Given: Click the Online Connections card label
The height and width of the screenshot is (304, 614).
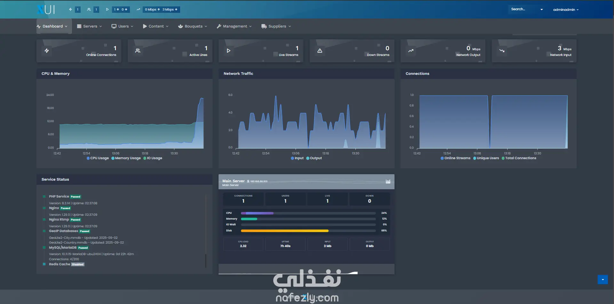Looking at the screenshot, I should pyautogui.click(x=101, y=55).
